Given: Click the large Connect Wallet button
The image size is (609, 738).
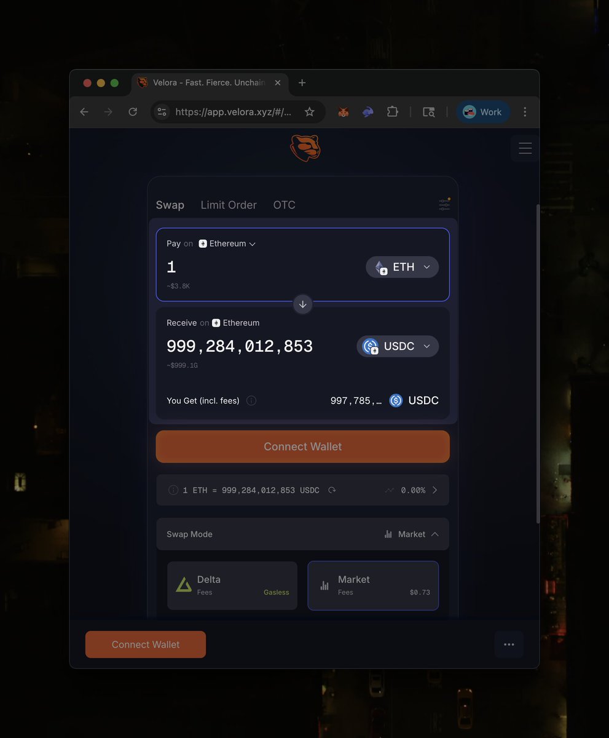Looking at the screenshot, I should click(302, 446).
